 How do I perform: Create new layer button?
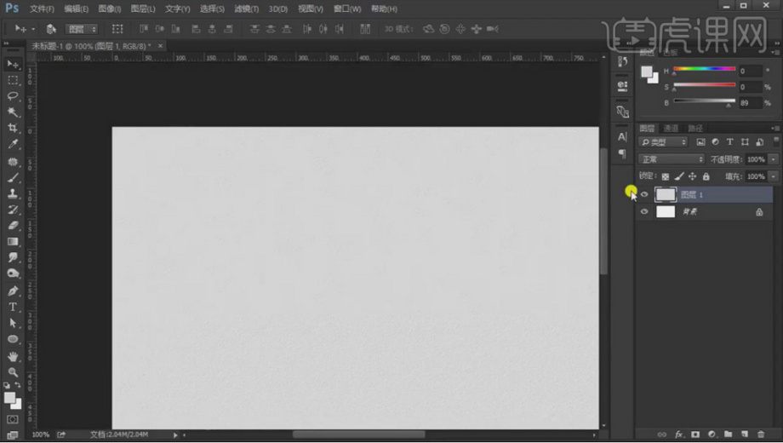click(x=745, y=434)
